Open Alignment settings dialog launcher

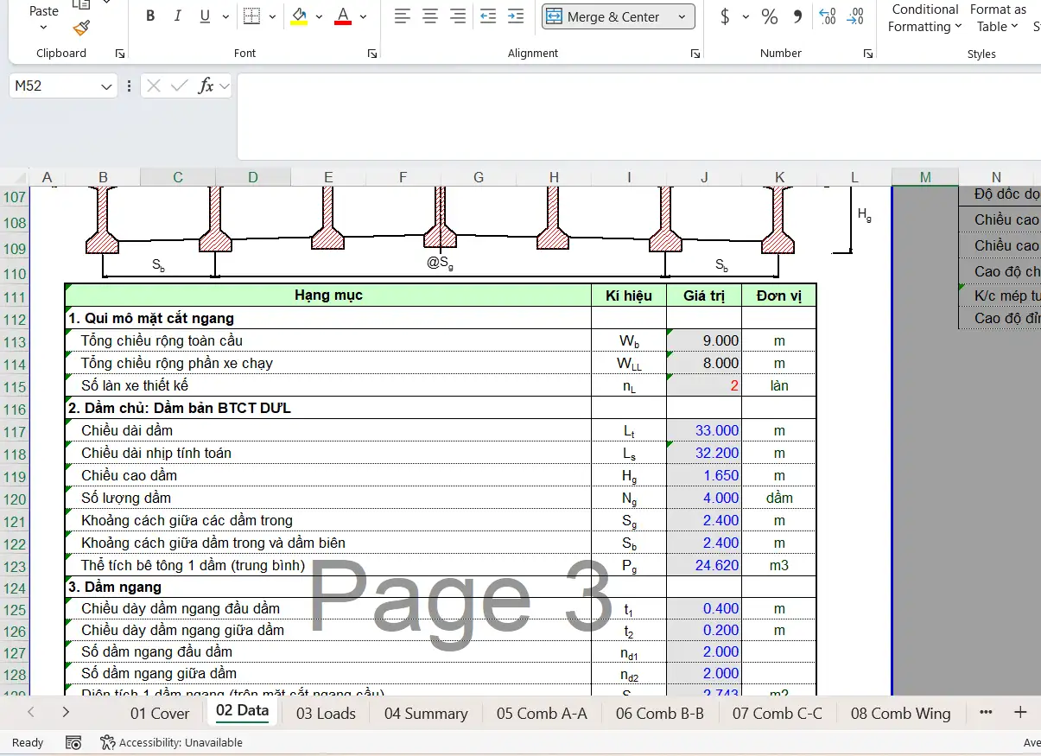pyautogui.click(x=695, y=54)
